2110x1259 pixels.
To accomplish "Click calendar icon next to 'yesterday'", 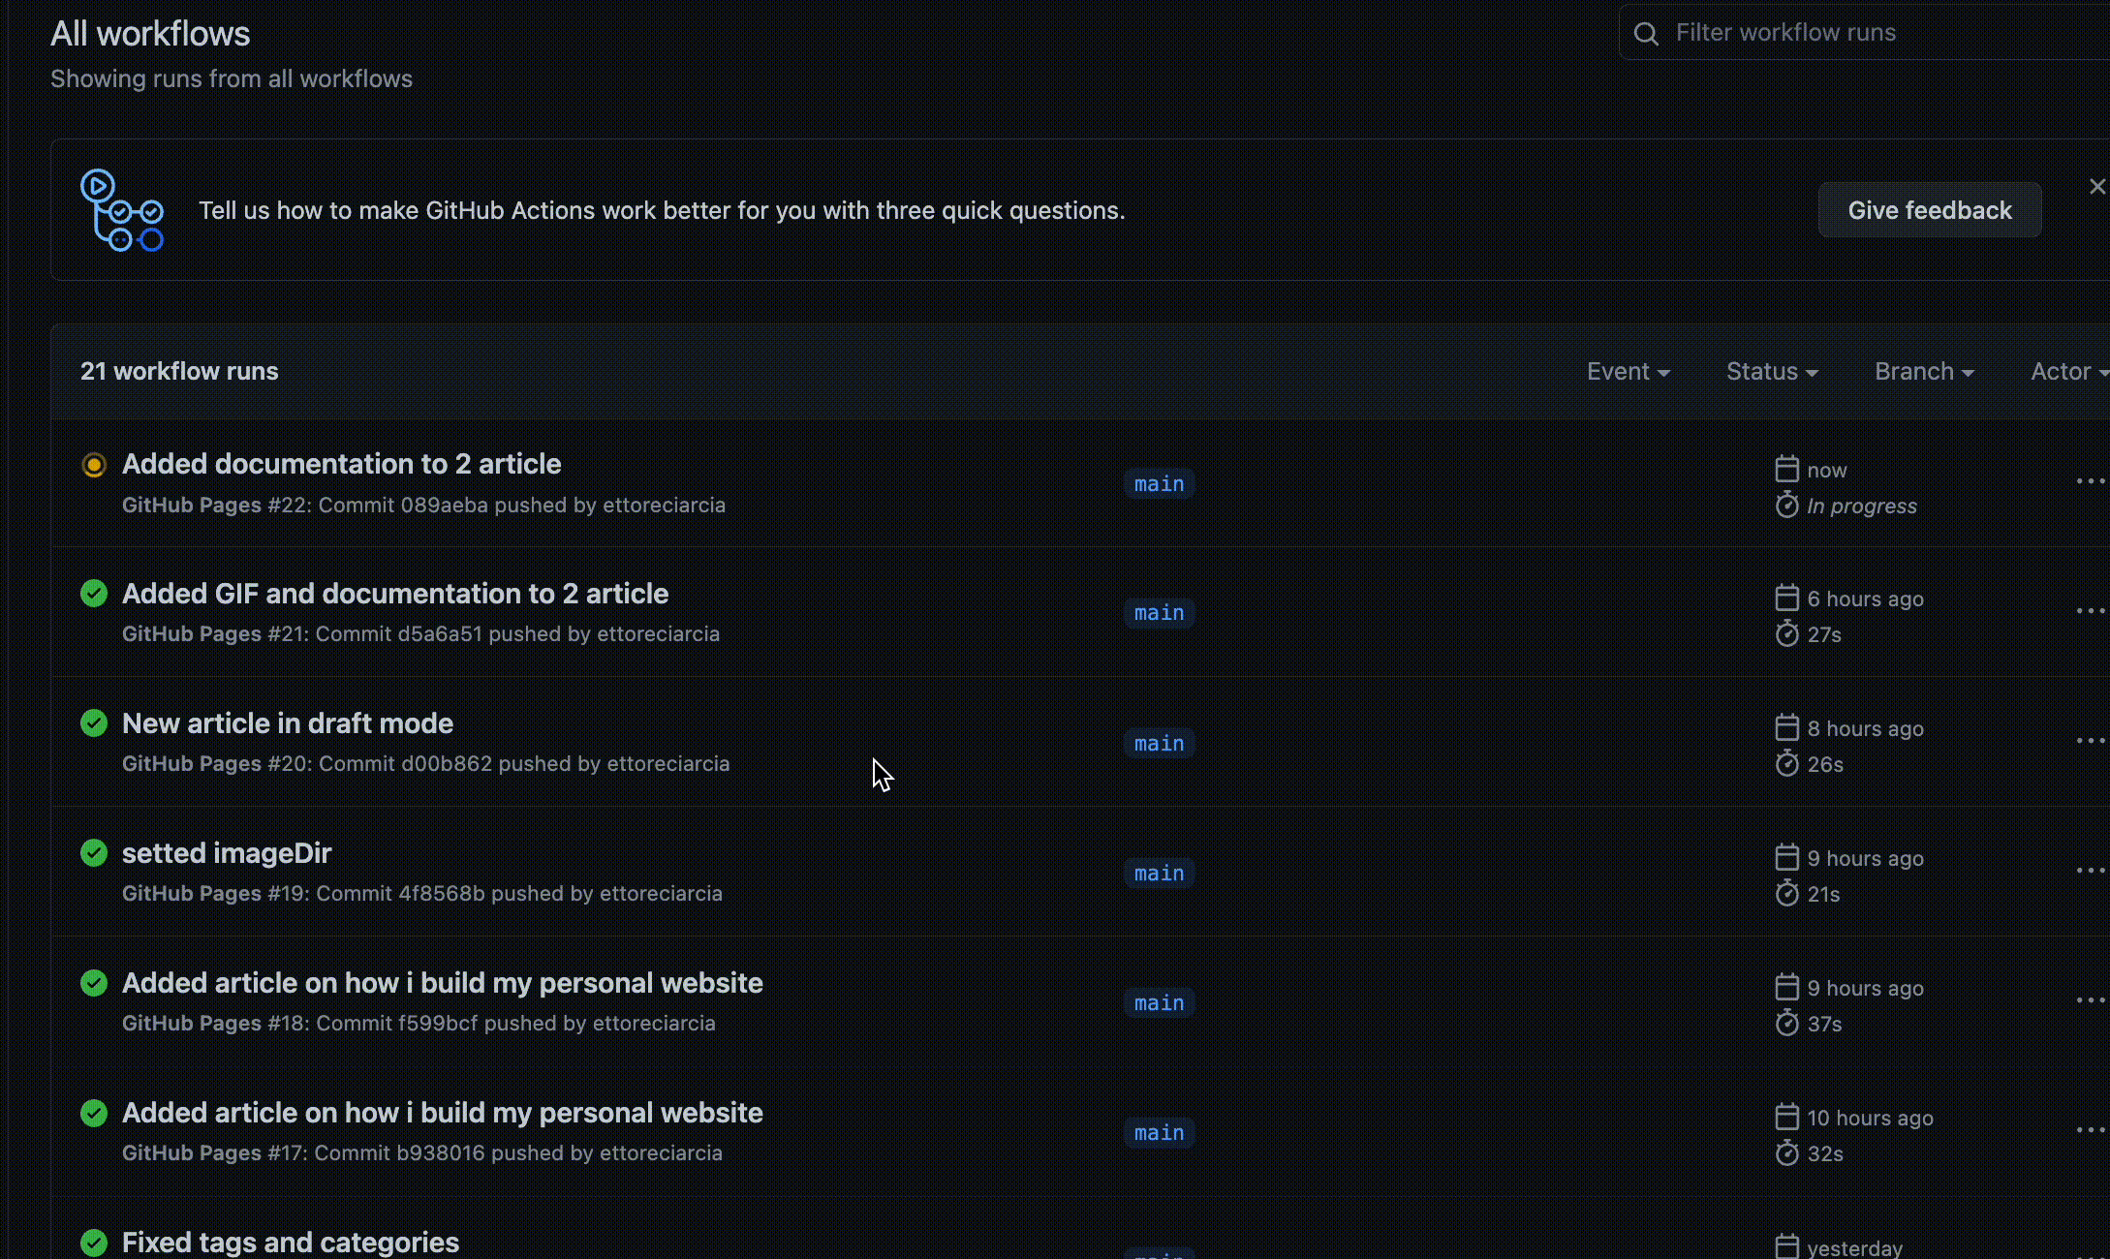I will coord(1787,1246).
